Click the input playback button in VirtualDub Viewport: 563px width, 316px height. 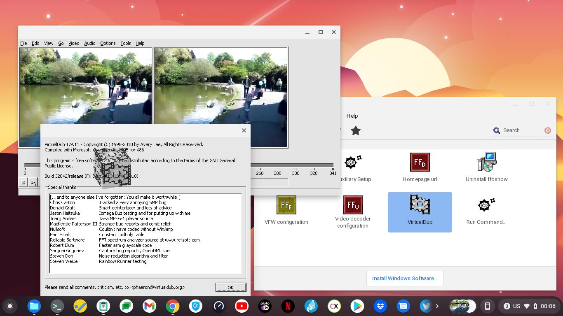(x=33, y=182)
